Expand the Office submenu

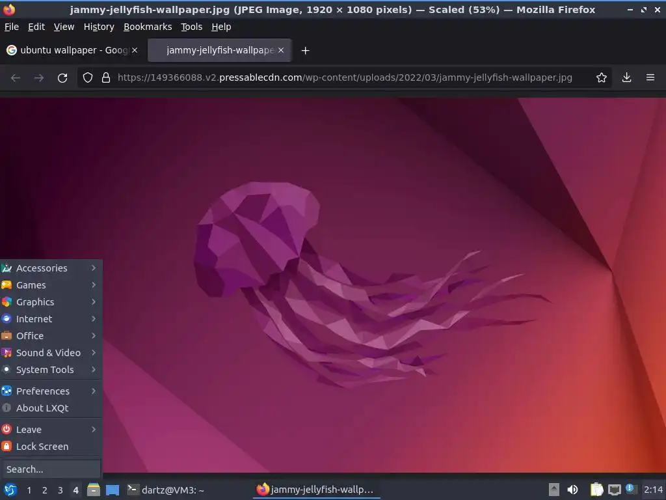point(51,336)
